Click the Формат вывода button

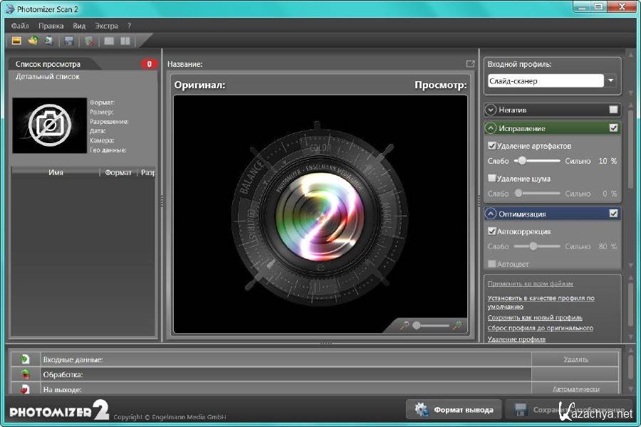pyautogui.click(x=453, y=410)
